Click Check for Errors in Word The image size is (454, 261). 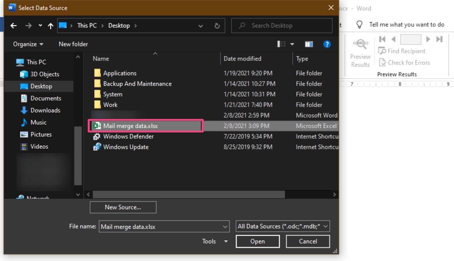[x=405, y=62]
